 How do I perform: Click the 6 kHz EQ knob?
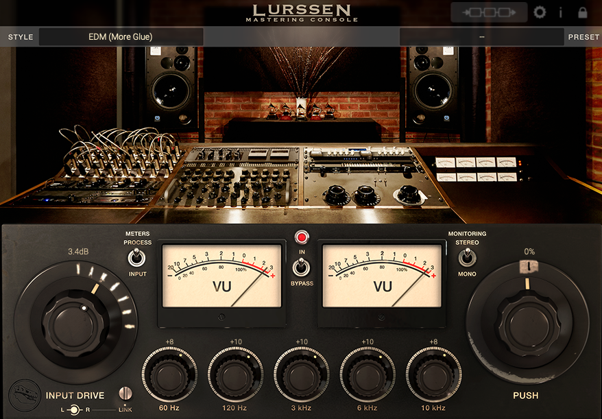pos(368,374)
